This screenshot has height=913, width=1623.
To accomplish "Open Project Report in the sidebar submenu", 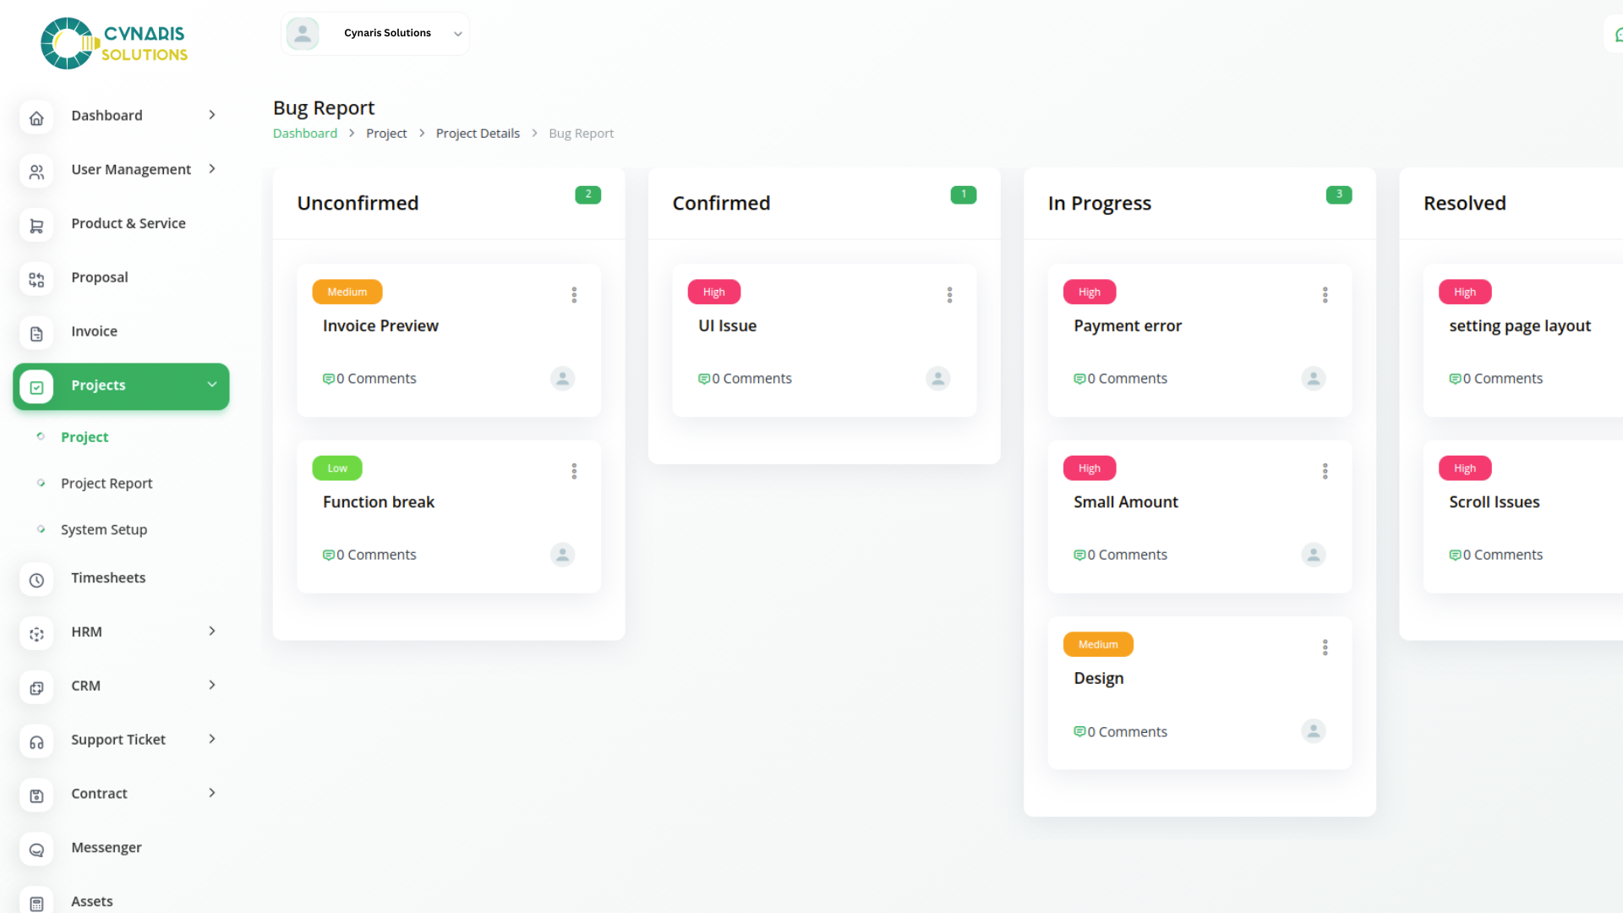I will point(107,484).
